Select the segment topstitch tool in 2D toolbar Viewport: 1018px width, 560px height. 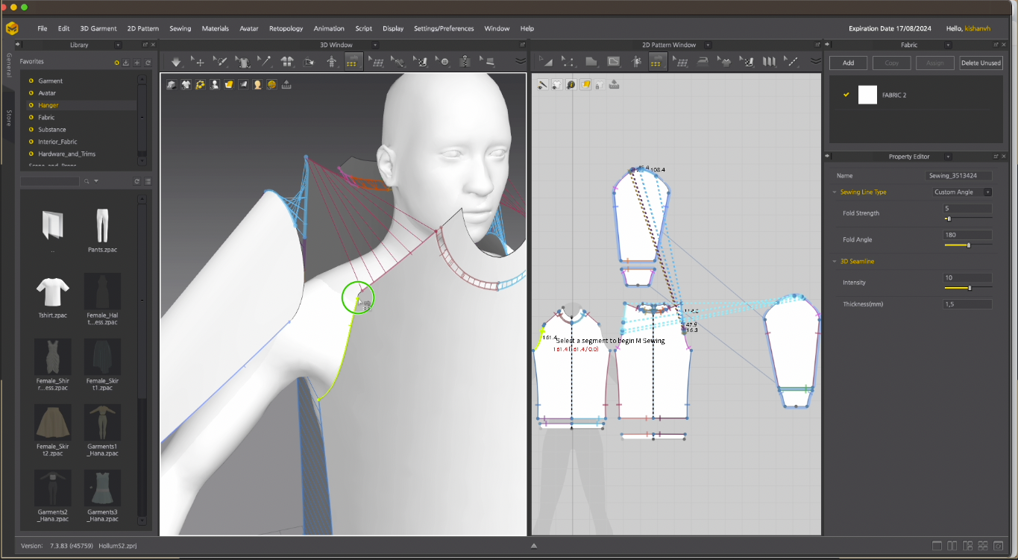791,62
